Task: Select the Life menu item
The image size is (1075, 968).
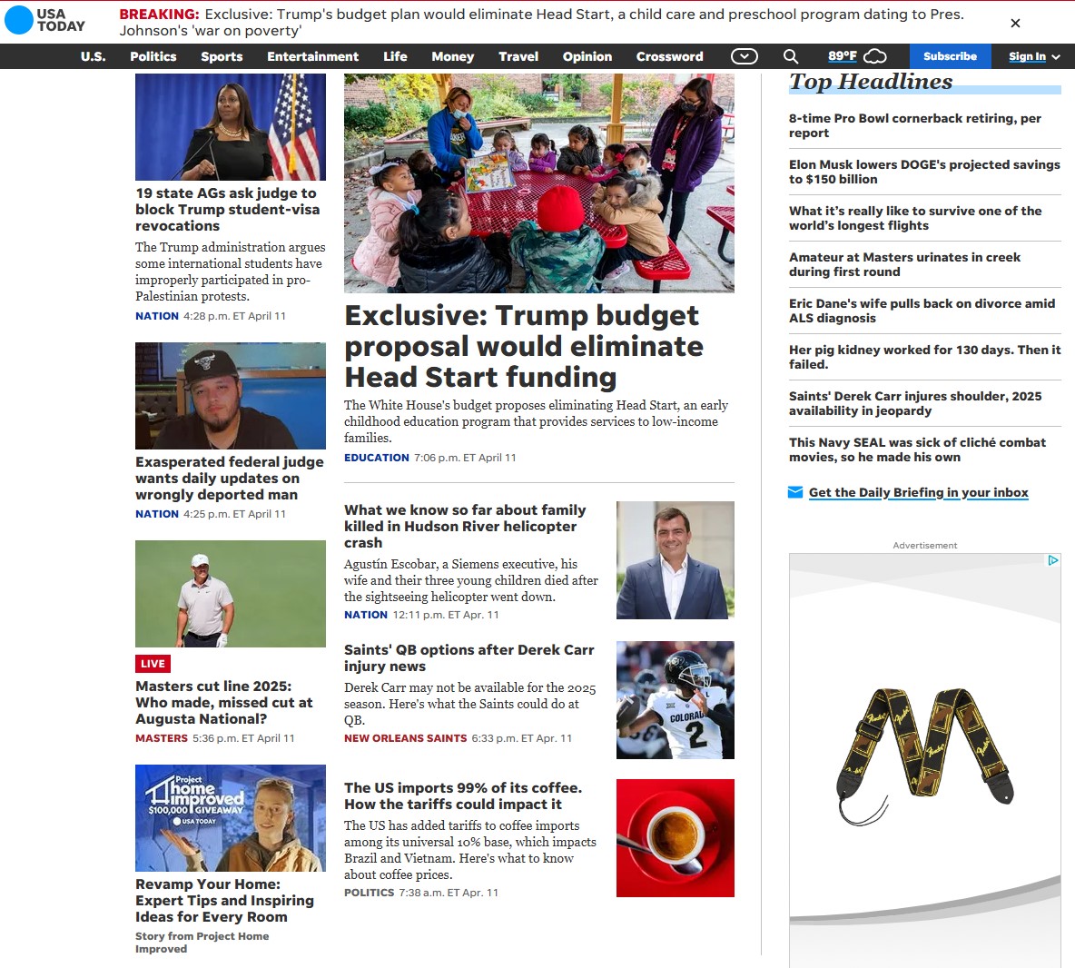Action: (x=395, y=56)
